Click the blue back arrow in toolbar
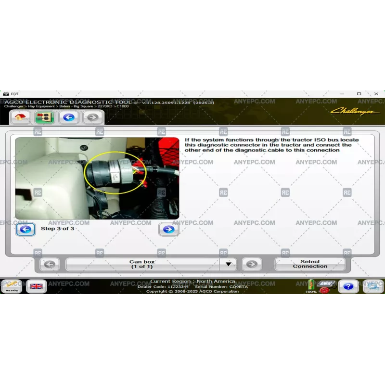This screenshot has width=385, height=385. [x=69, y=117]
